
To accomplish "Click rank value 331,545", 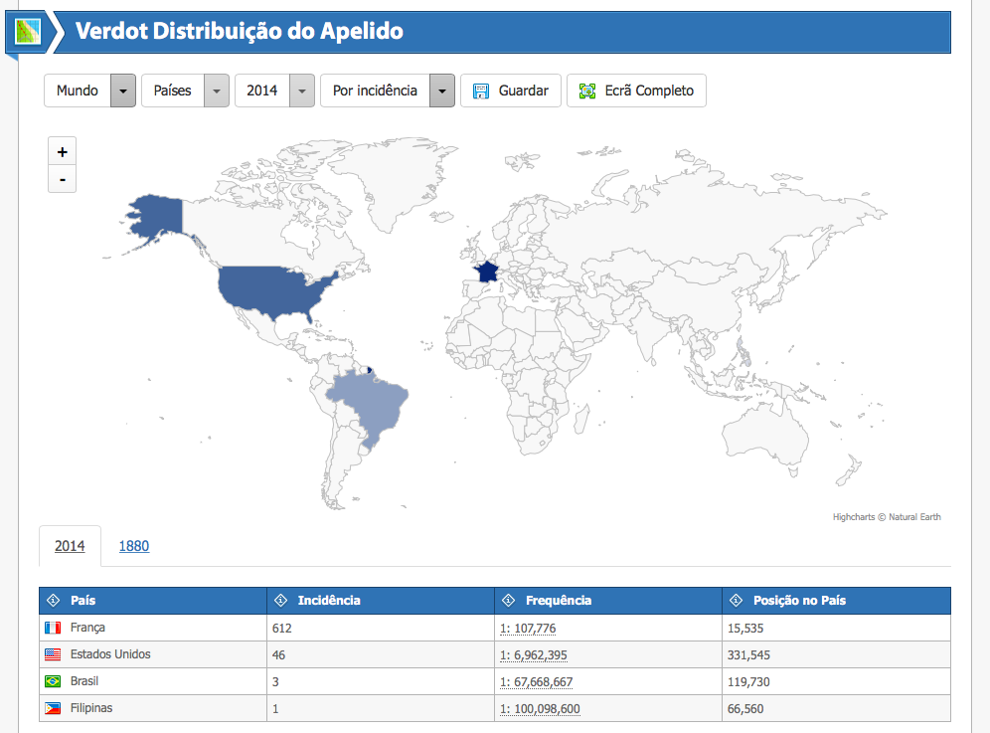I will (748, 655).
